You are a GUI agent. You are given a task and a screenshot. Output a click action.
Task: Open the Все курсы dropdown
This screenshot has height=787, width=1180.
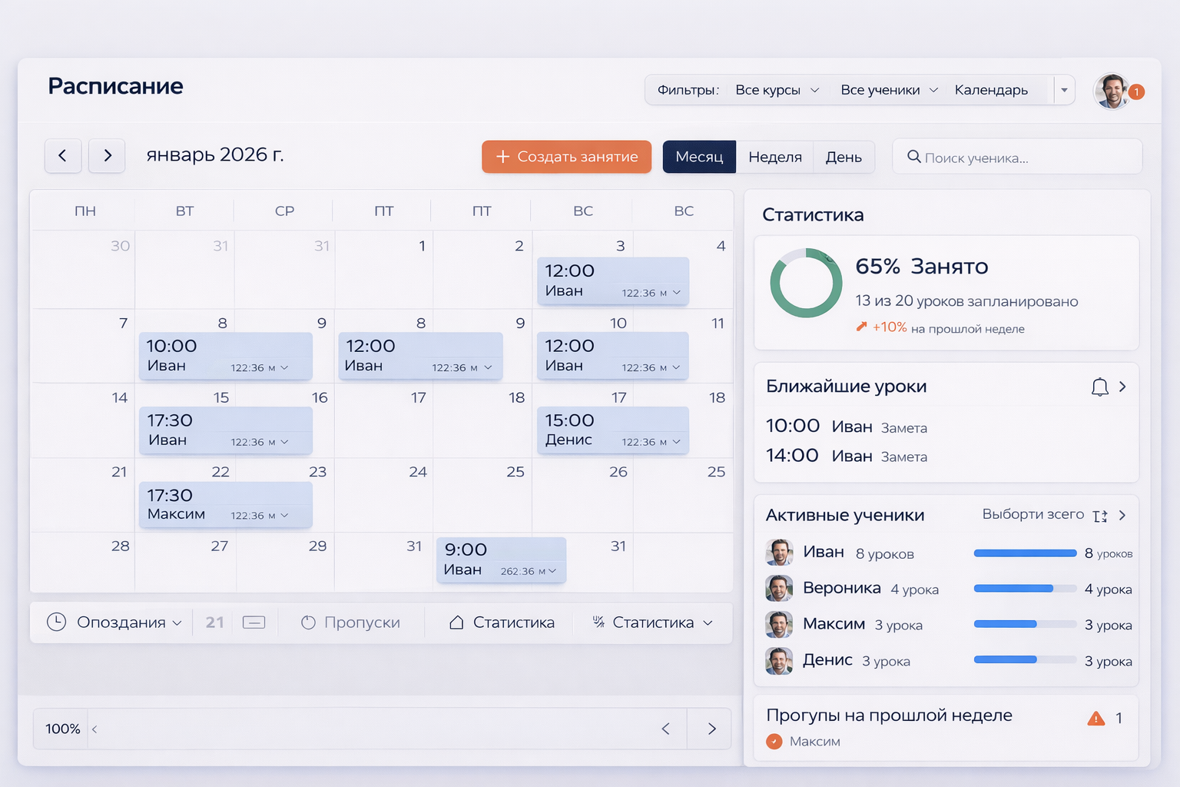click(777, 90)
